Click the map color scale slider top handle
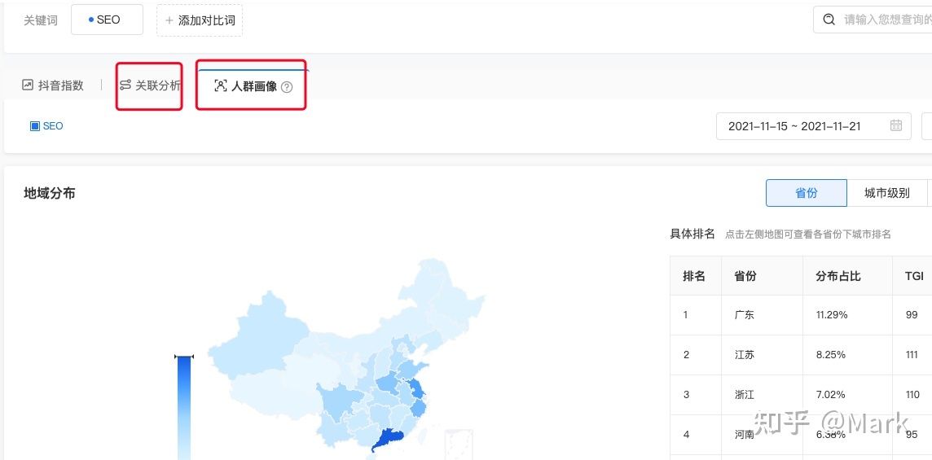The width and height of the screenshot is (932, 460). click(183, 357)
